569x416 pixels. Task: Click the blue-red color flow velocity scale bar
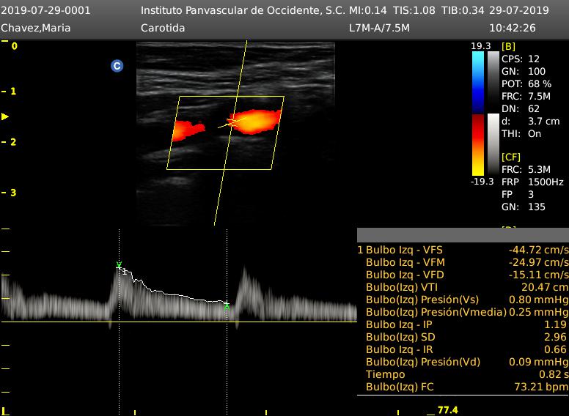(x=478, y=114)
